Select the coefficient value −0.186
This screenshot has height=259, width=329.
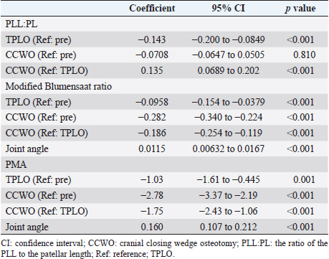tap(152, 133)
